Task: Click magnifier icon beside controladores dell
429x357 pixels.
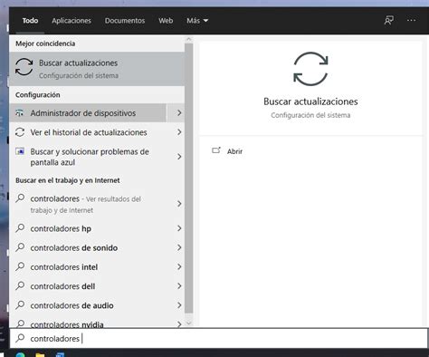Action: 20,285
